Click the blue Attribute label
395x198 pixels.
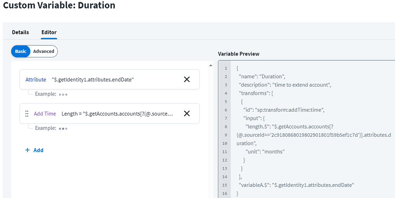pyautogui.click(x=36, y=80)
